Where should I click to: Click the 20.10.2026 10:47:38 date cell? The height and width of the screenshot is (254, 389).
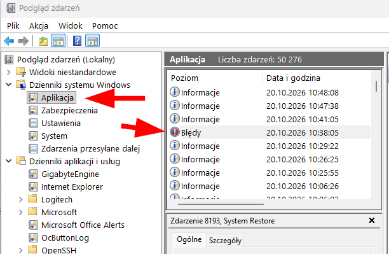(303, 106)
